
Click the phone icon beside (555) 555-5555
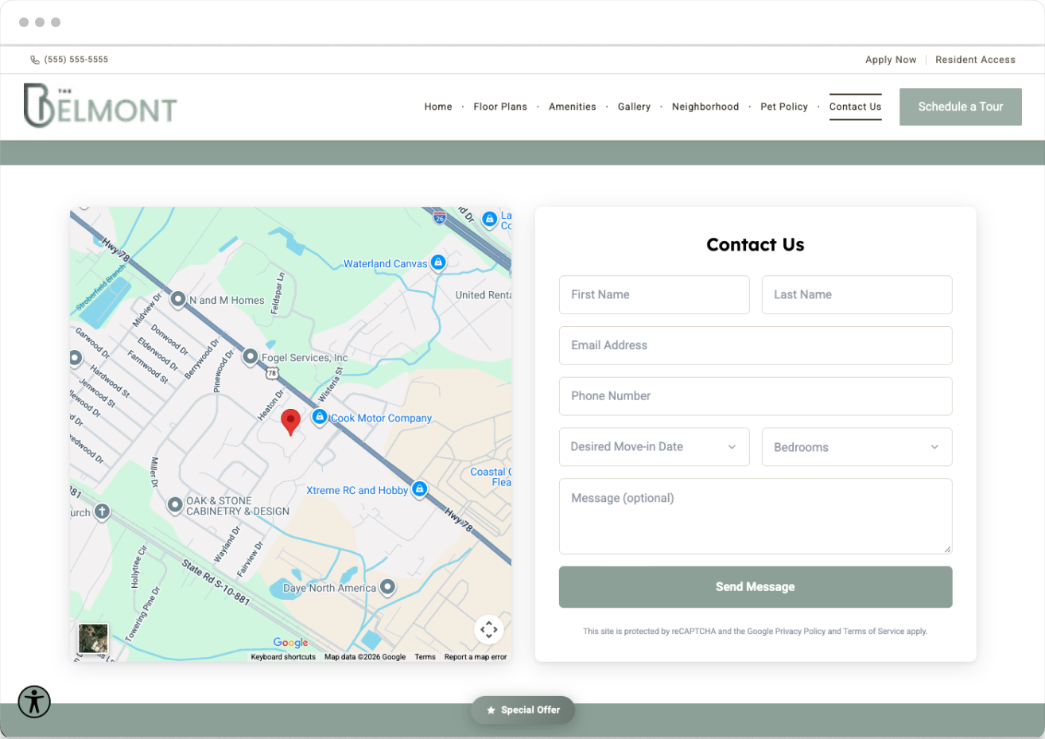tap(35, 60)
